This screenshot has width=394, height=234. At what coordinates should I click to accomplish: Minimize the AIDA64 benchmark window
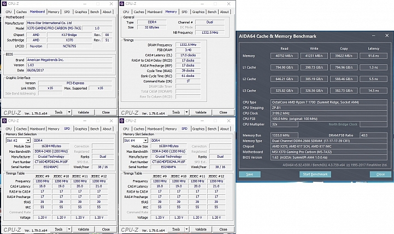374,36
